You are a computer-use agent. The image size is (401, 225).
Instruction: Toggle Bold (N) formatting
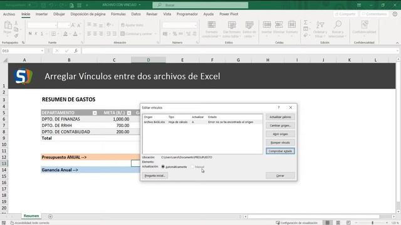[x=30, y=34]
